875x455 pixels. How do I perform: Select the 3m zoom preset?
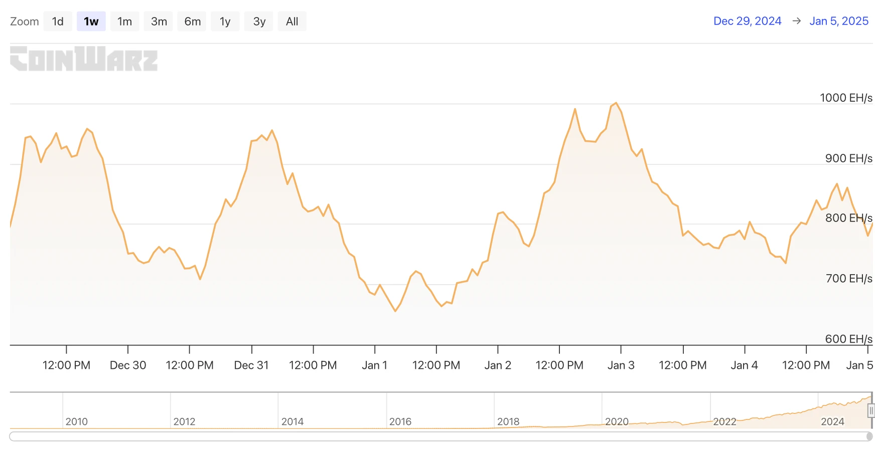(x=158, y=21)
